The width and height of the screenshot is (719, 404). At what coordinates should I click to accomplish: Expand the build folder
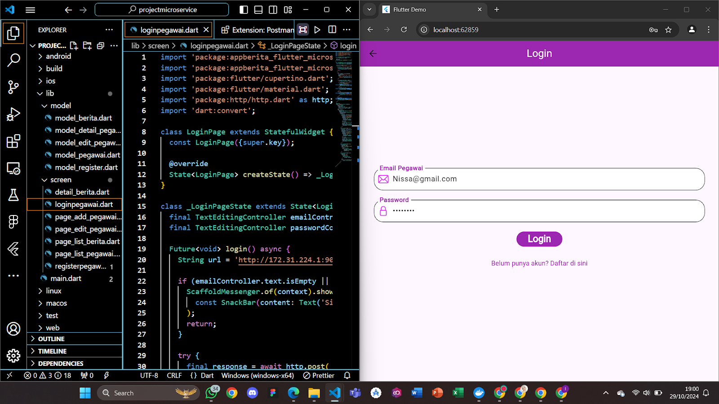pos(75,69)
